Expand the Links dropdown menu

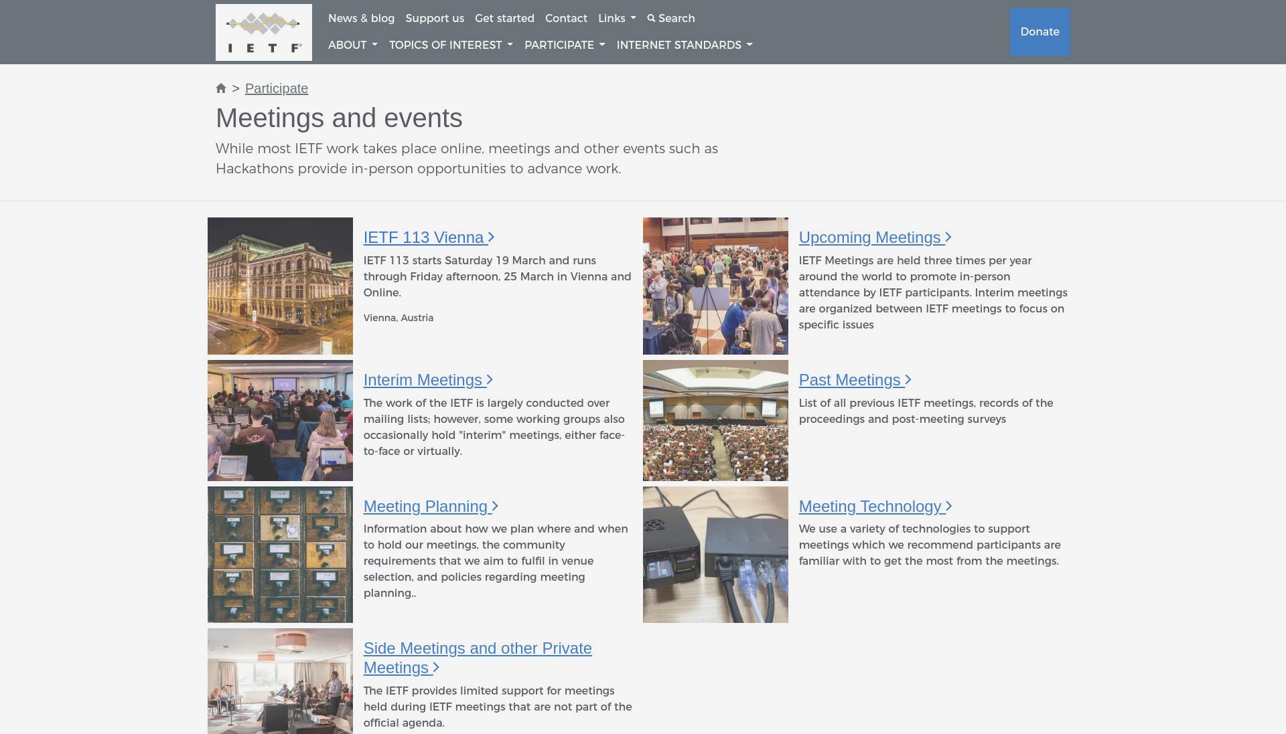click(x=617, y=18)
